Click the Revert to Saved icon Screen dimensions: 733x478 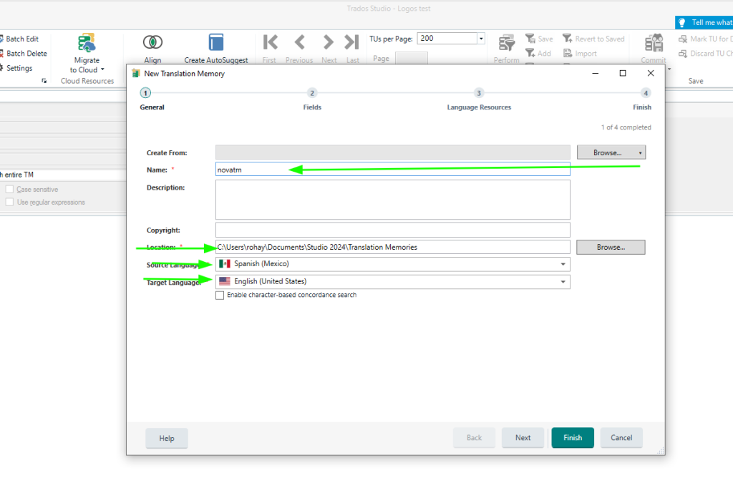567,39
